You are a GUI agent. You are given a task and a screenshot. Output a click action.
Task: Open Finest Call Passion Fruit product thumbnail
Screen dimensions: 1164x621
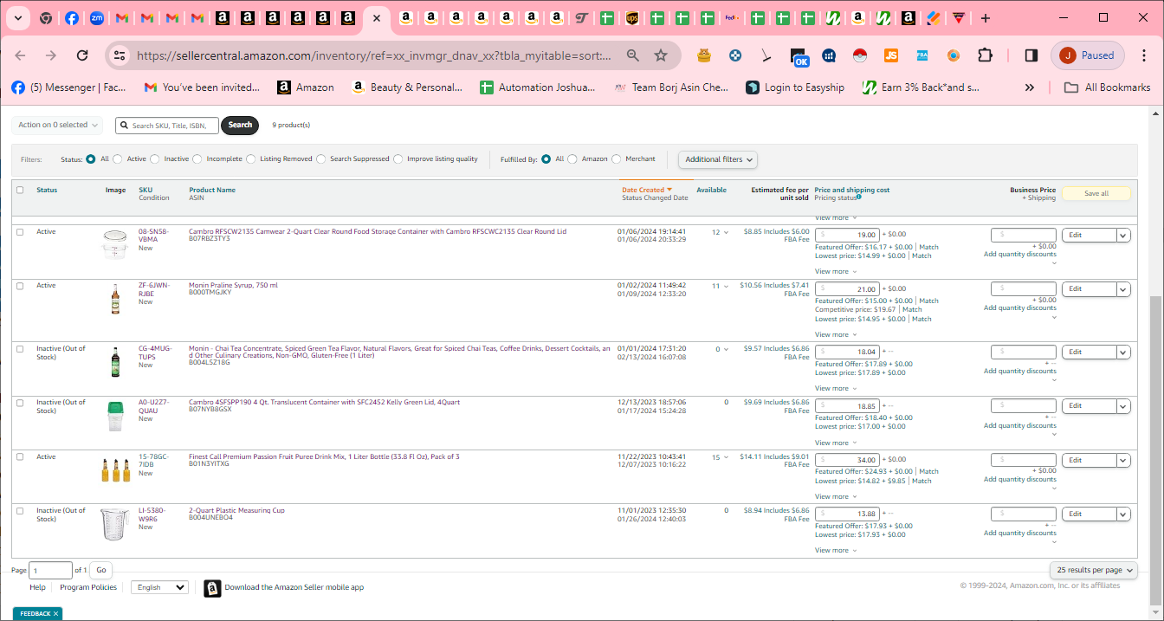pos(115,470)
